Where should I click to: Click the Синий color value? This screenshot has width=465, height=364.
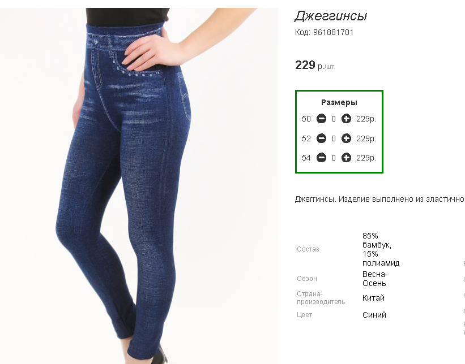[x=374, y=315]
